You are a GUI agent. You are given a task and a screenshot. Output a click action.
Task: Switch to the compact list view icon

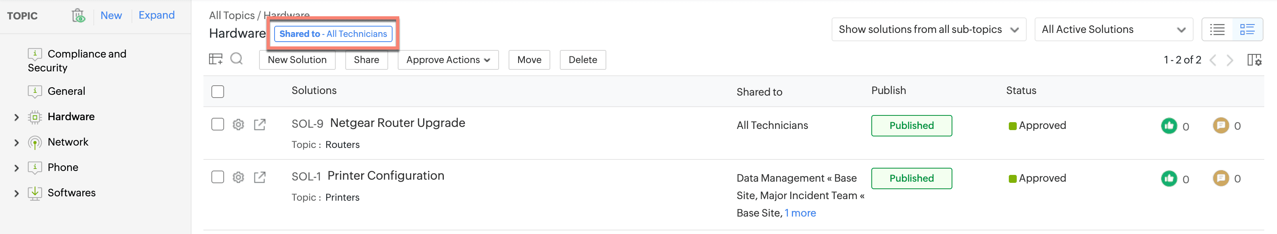(x=1217, y=30)
